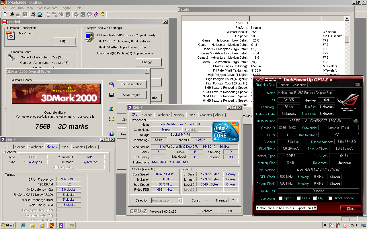The width and height of the screenshot is (367, 229).
Task: Click the Change... button in Display settings
Action: point(149,62)
